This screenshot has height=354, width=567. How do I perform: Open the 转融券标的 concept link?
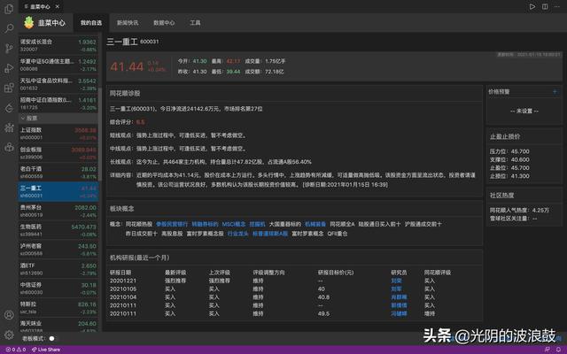(205, 224)
